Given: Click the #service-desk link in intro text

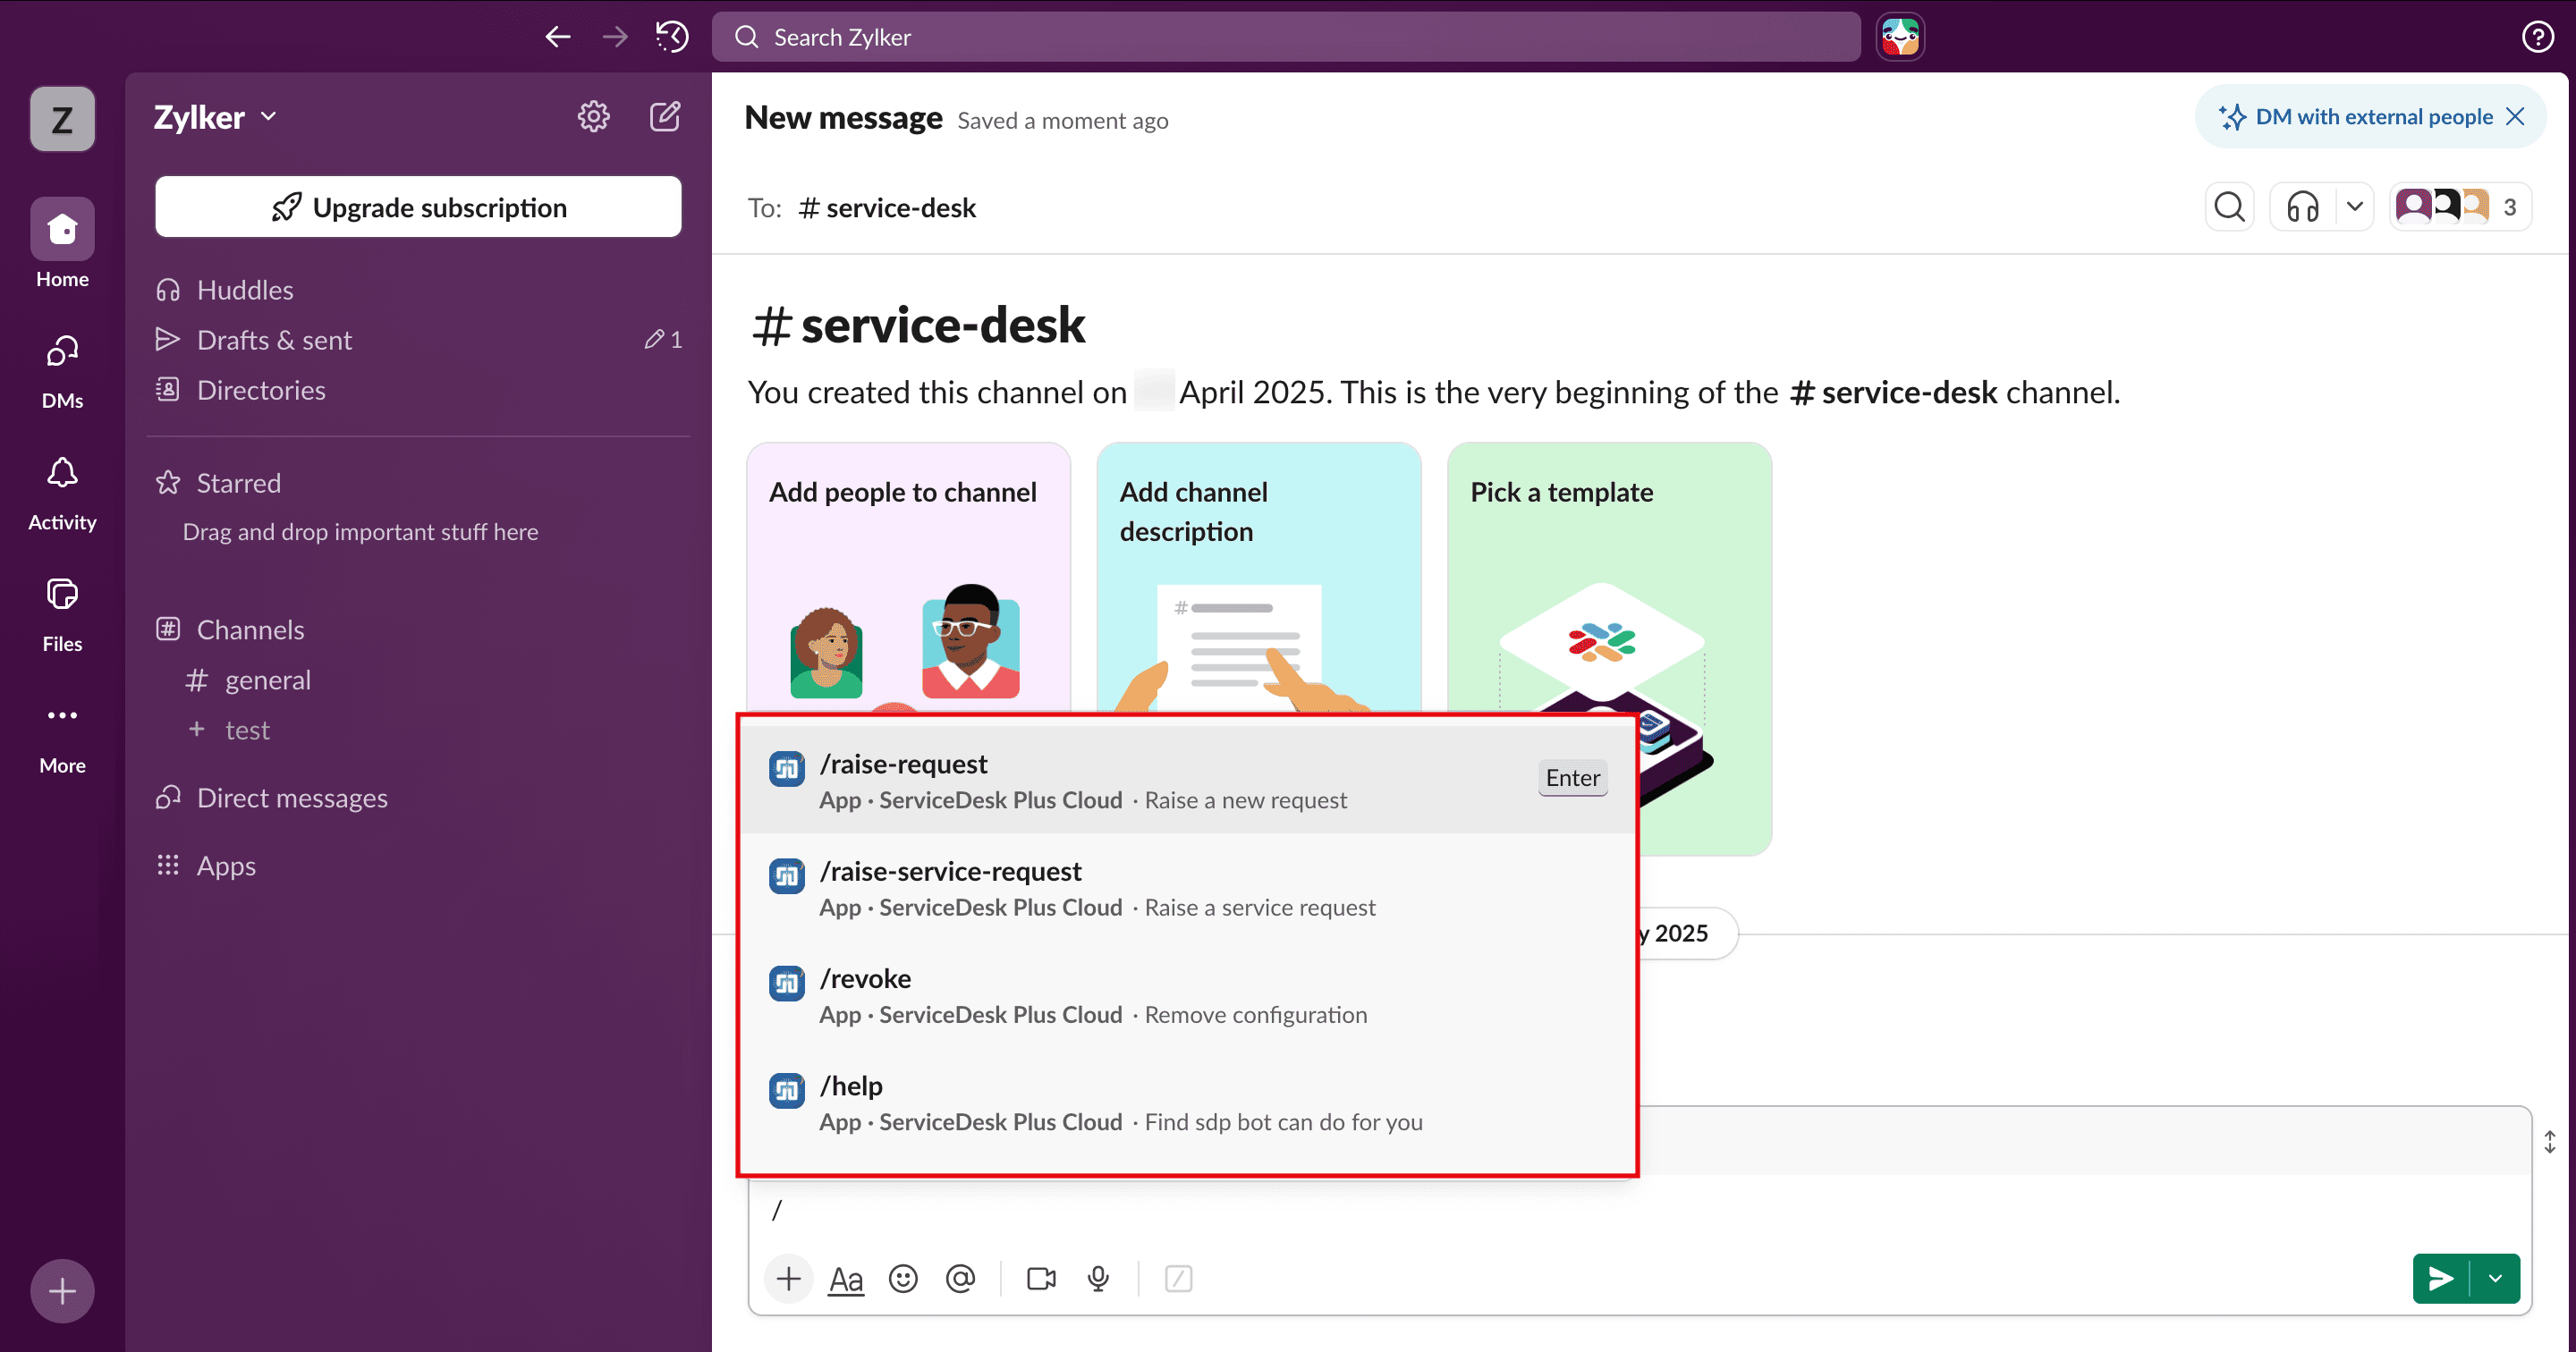Looking at the screenshot, I should pos(1894,392).
